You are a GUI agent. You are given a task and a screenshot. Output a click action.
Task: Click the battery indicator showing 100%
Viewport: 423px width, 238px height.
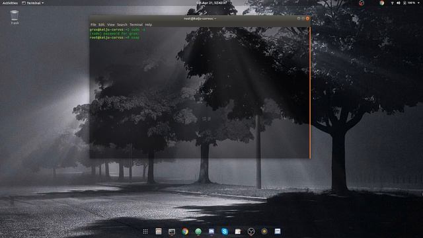[409, 3]
